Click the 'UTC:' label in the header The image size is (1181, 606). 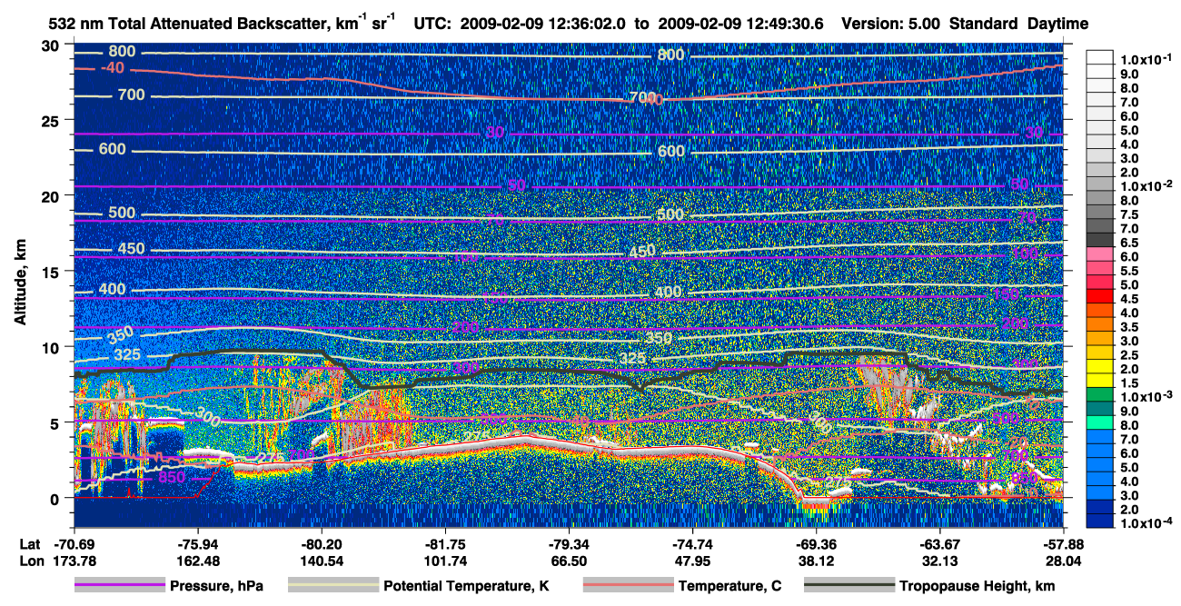point(433,25)
